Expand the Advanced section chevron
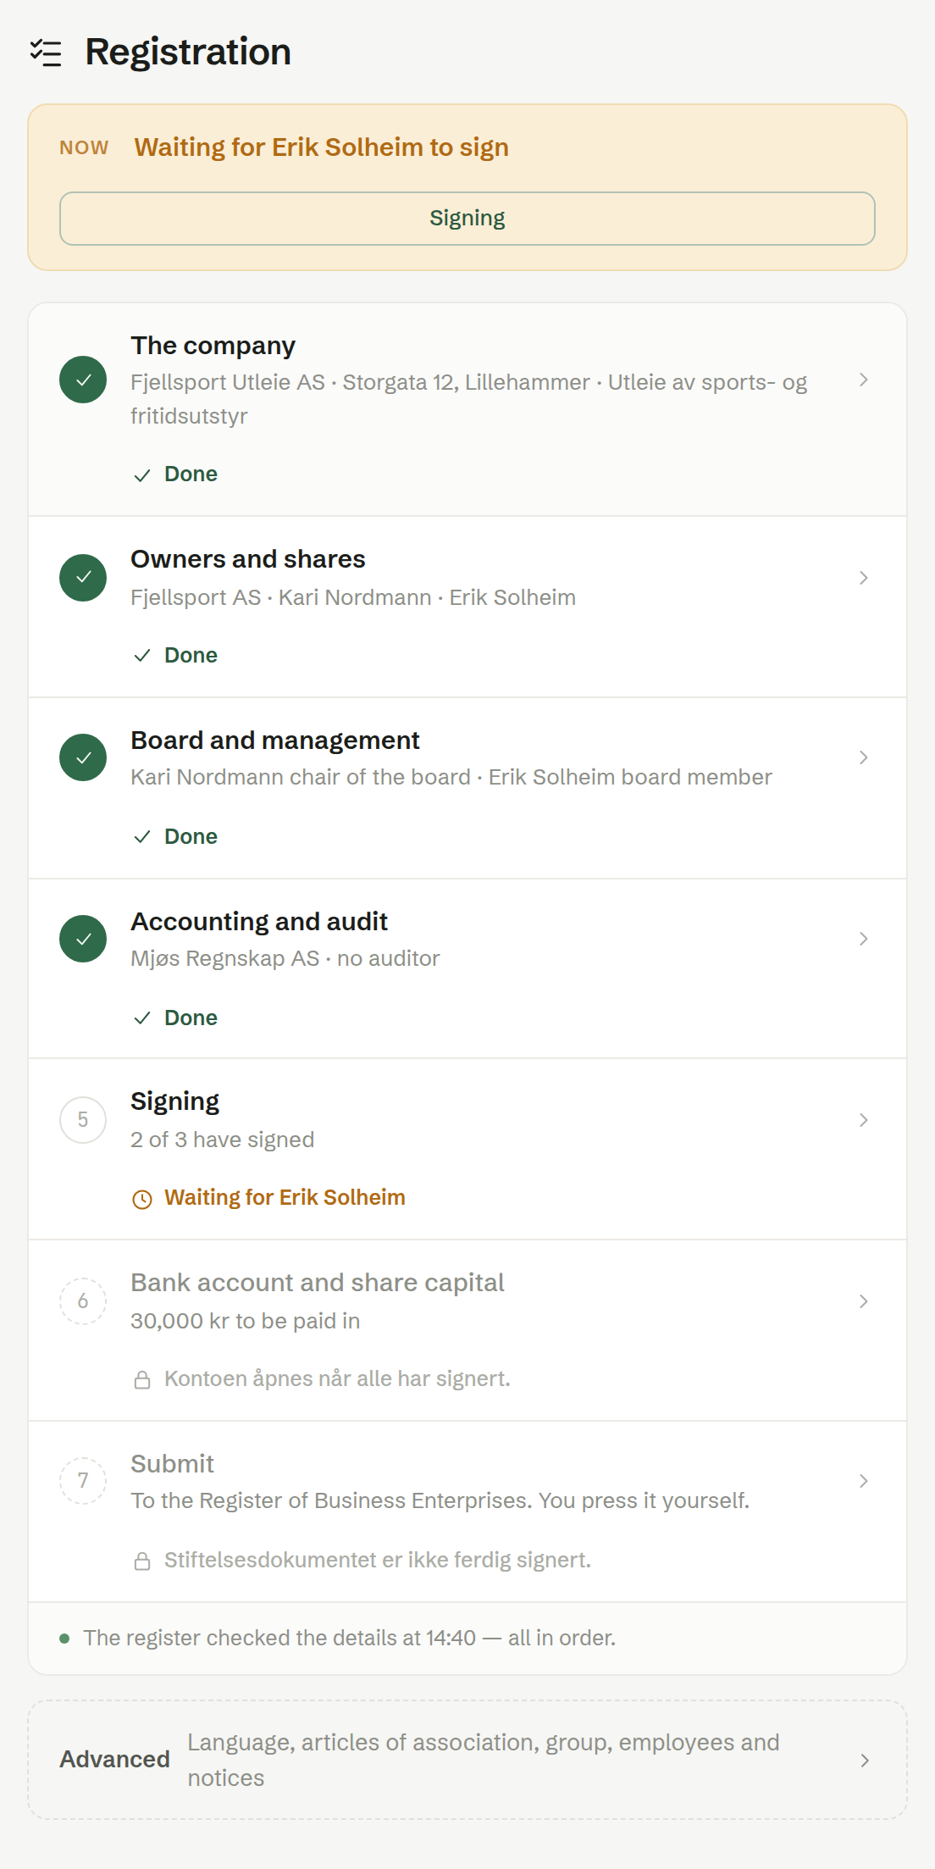935x1869 pixels. click(865, 1761)
